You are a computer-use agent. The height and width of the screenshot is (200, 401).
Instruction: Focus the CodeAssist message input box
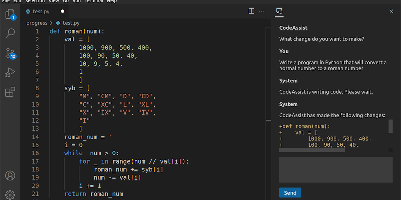(336, 170)
